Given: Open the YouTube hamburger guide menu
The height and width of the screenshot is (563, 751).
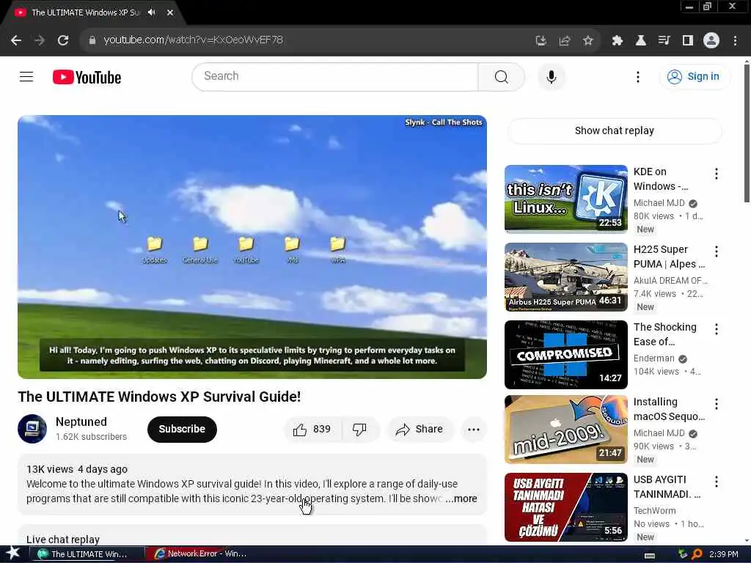Looking at the screenshot, I should [x=26, y=76].
